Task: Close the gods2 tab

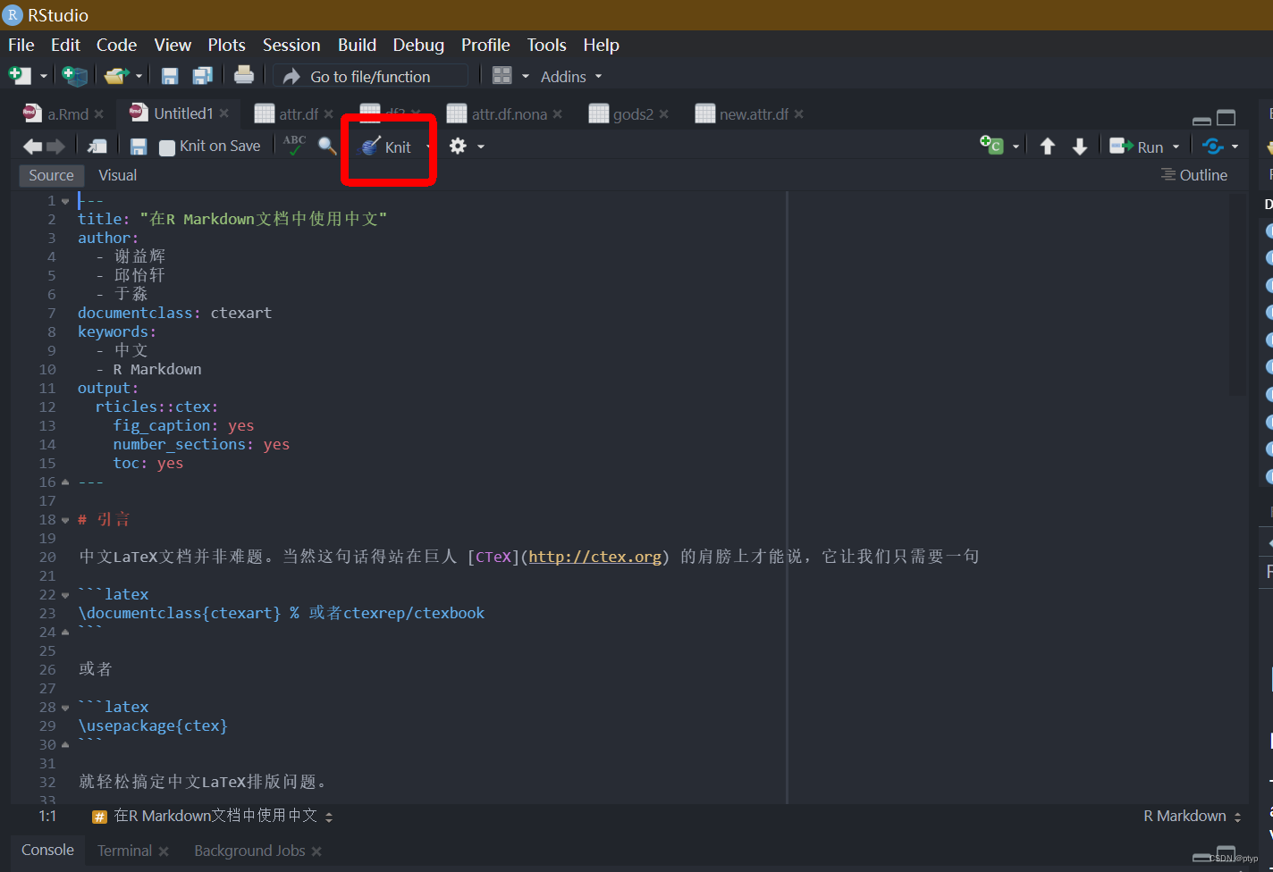Action: click(x=664, y=114)
